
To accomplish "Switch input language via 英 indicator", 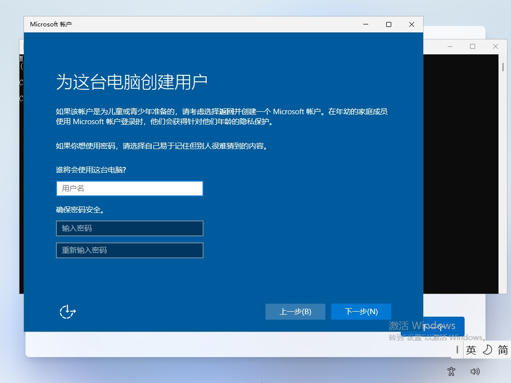I will click(x=471, y=350).
